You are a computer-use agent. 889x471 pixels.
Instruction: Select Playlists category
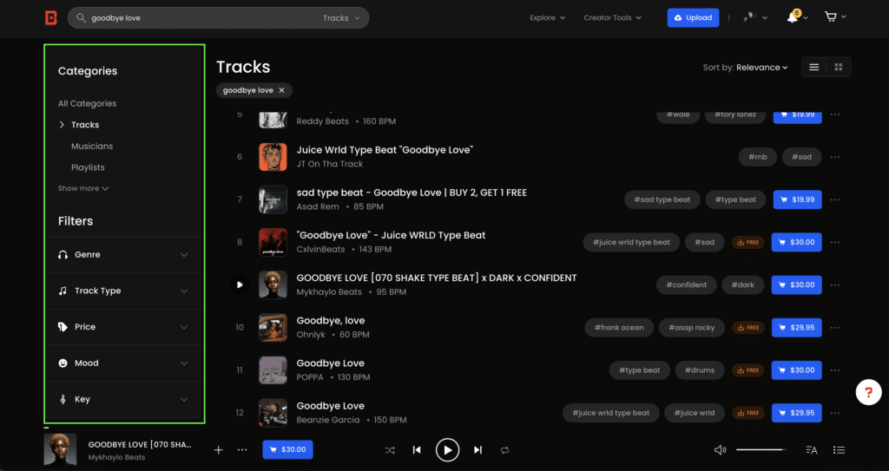(x=88, y=167)
